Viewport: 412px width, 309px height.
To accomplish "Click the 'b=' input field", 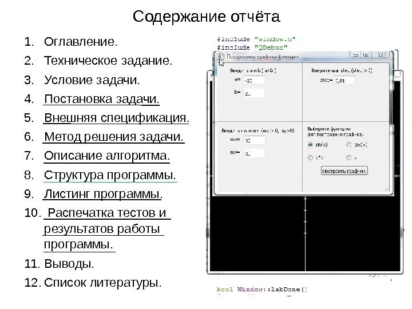I will click(x=254, y=93).
